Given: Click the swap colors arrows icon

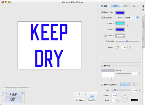Looking at the screenshot, I should pos(128,26).
